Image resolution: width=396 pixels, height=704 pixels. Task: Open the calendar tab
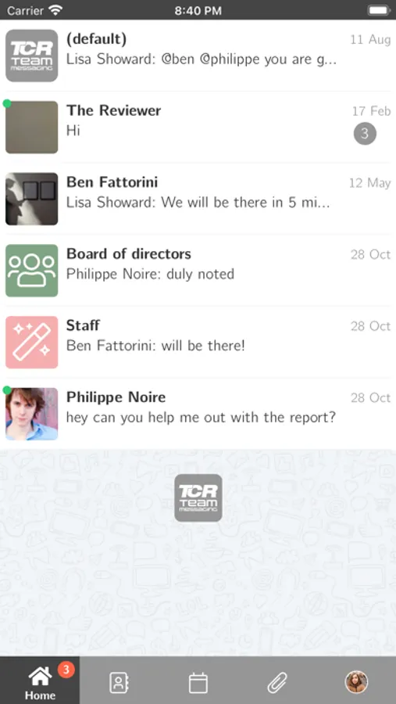click(198, 683)
